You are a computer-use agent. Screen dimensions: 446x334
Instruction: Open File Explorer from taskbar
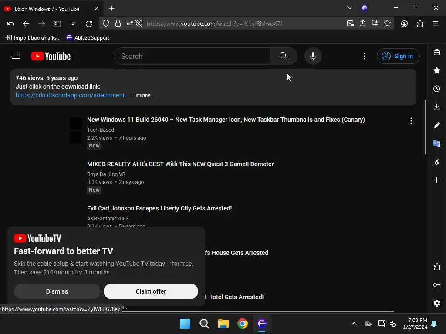click(x=223, y=324)
